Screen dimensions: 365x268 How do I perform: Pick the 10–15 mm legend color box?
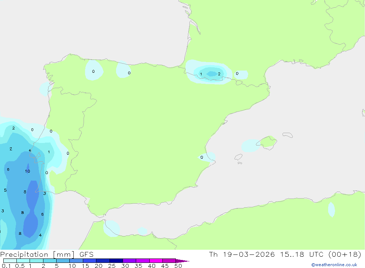click(76, 261)
